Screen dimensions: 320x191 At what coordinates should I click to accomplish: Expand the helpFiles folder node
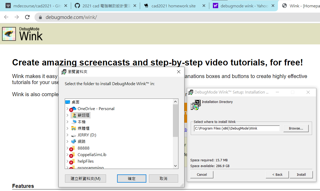67,161
